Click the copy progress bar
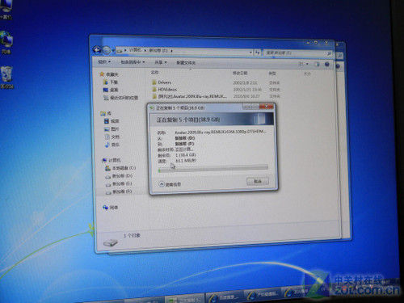 click(213, 168)
